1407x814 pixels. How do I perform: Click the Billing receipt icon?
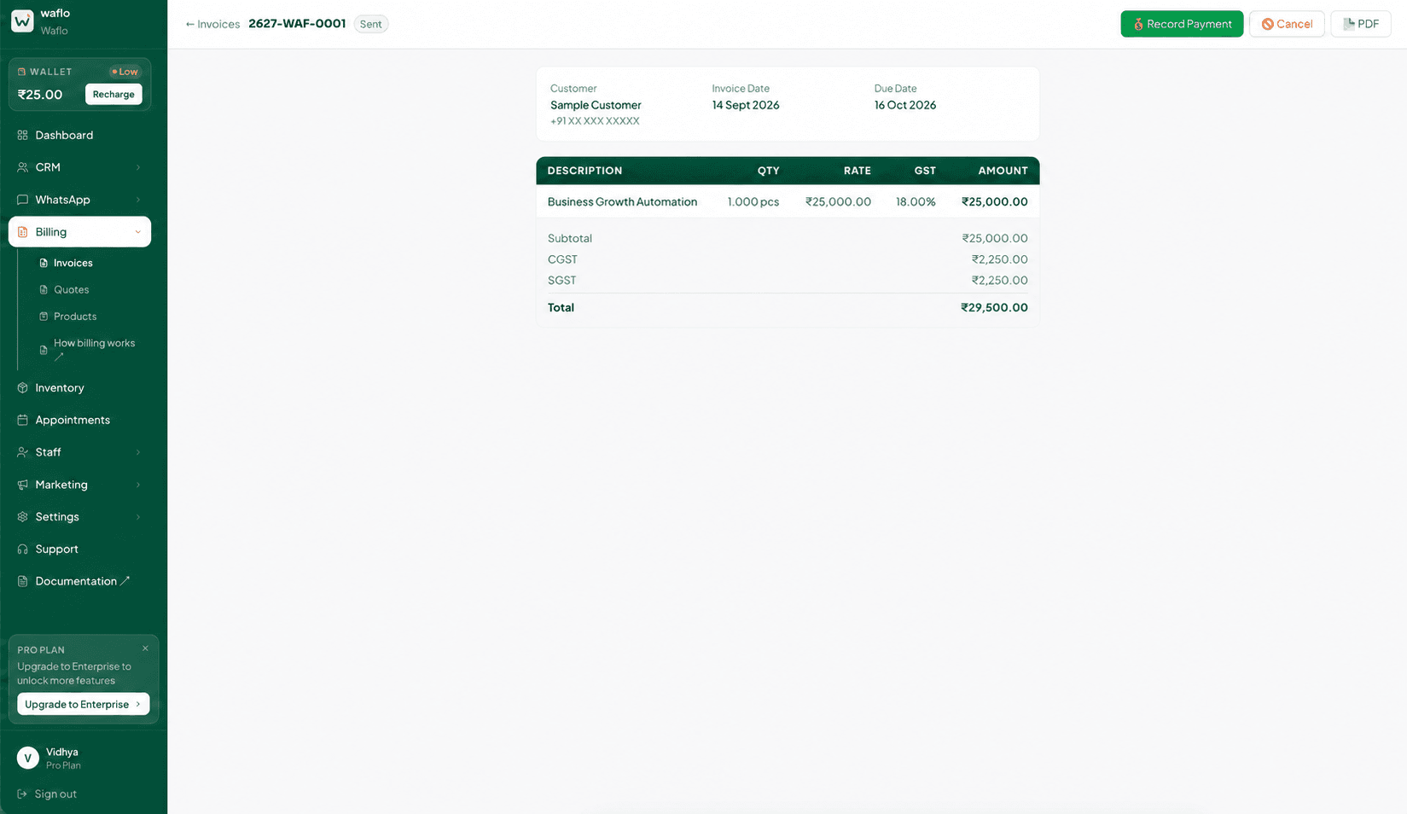[23, 232]
